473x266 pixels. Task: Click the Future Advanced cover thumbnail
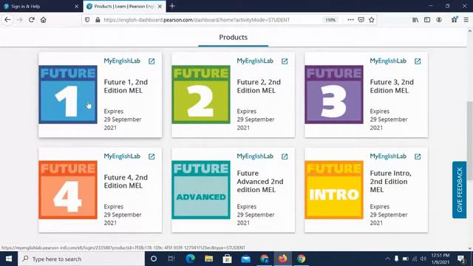pos(201,190)
